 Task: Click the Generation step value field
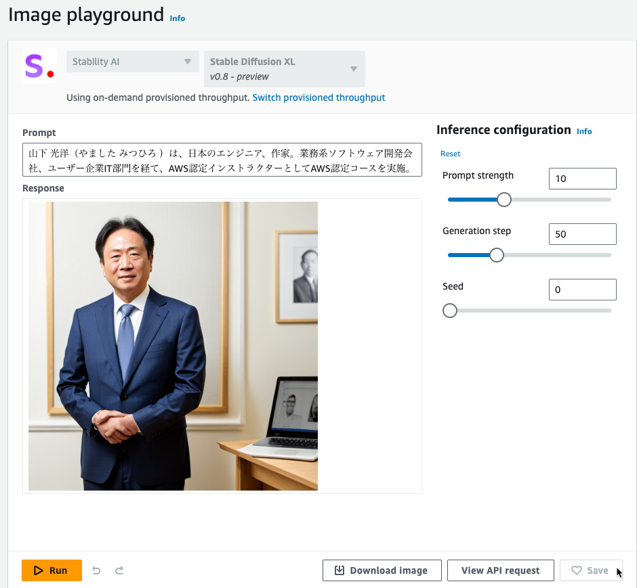583,234
